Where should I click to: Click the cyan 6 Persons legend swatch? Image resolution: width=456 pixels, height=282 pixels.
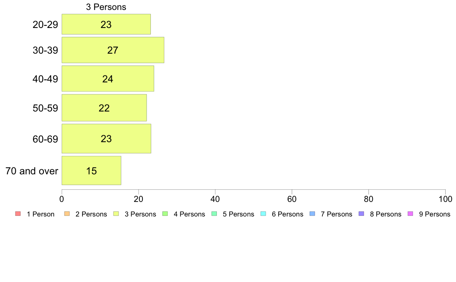tap(263, 214)
